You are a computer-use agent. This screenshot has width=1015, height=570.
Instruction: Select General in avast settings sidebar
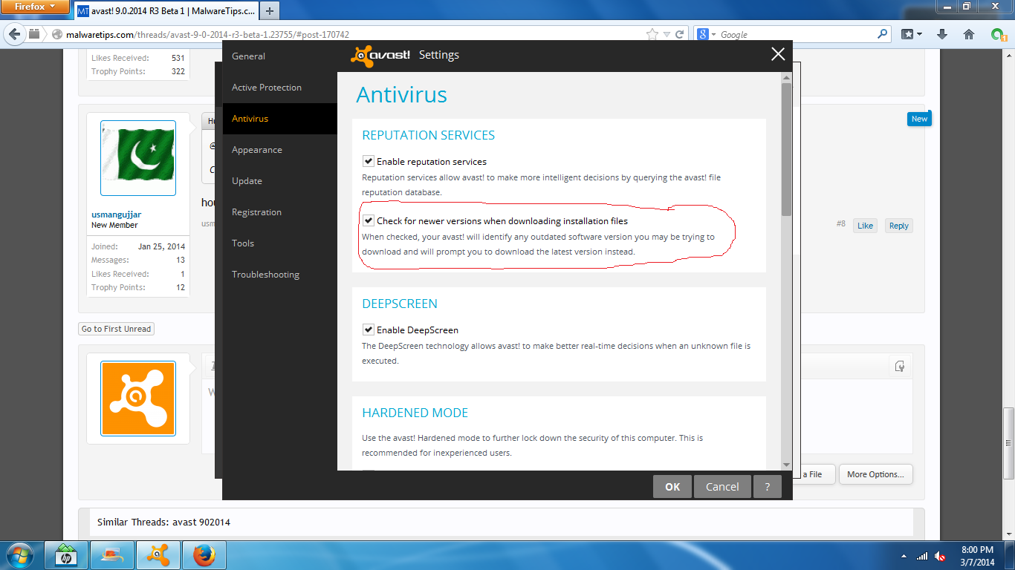click(280, 56)
